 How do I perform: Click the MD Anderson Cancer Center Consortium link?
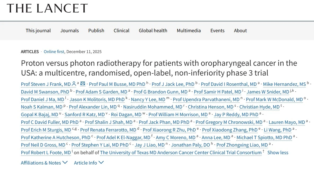point(181,152)
